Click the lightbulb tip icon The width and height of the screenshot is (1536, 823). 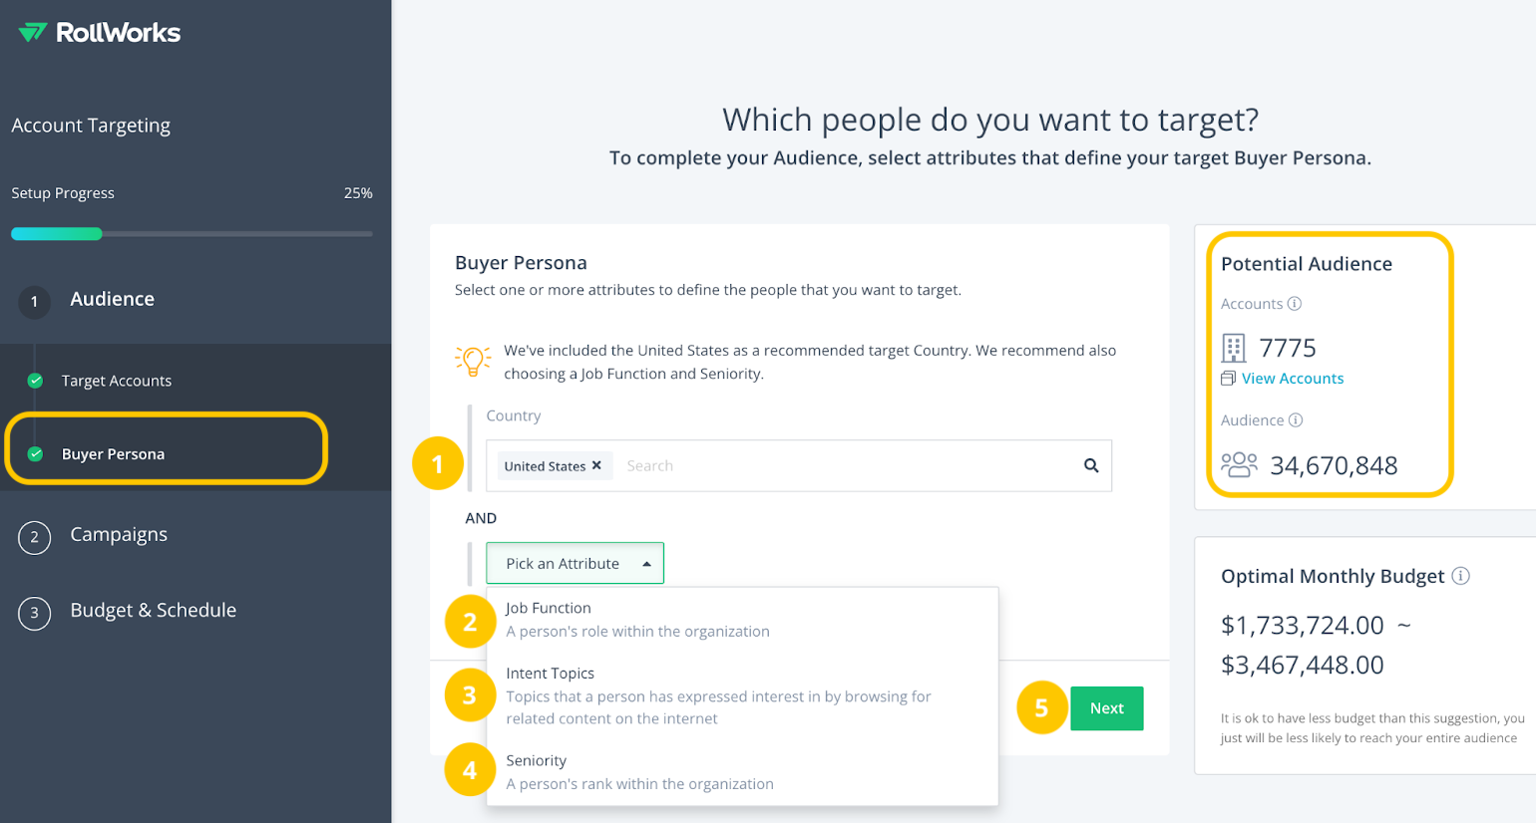coord(473,361)
